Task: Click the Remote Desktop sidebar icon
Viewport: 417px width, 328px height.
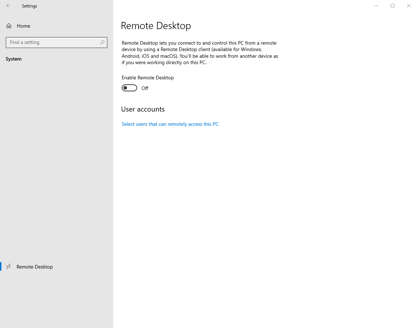Action: tap(9, 266)
